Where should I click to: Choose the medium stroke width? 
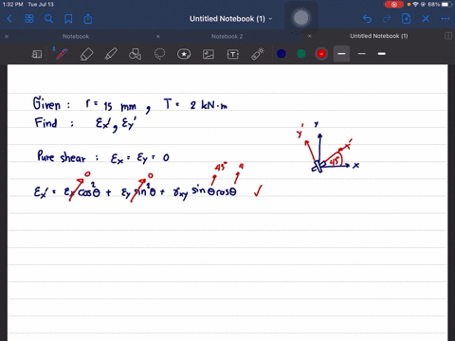(x=382, y=54)
